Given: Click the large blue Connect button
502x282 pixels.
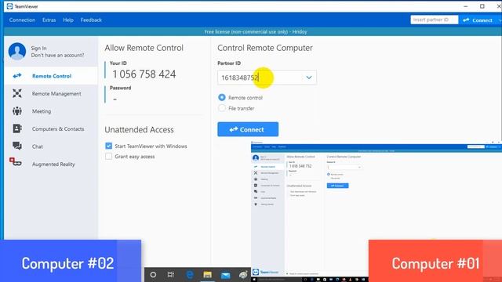Looking at the screenshot, I should click(248, 129).
